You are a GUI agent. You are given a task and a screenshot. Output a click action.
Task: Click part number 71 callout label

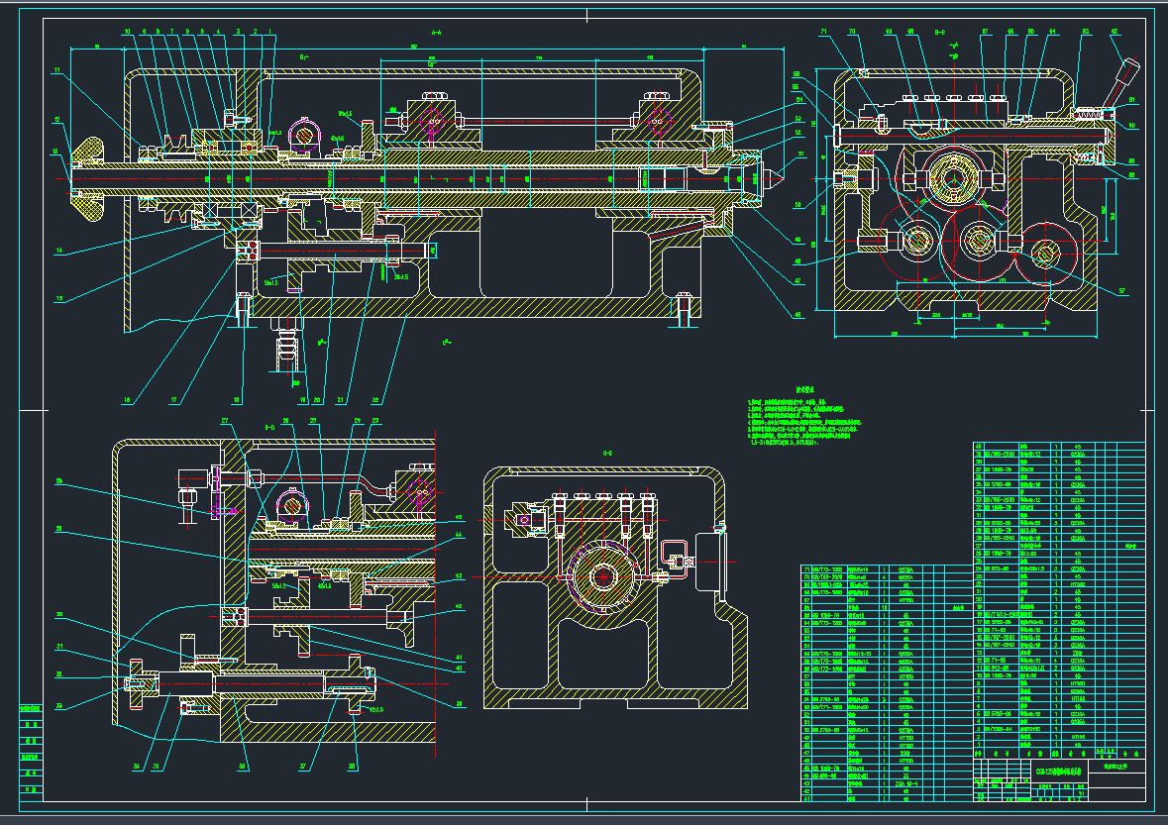(823, 32)
